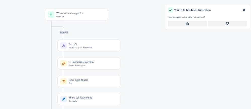This screenshot has height=109, width=251.
Task: Click the blue pencil Edit issue fields icon
Action: (x=64, y=99)
